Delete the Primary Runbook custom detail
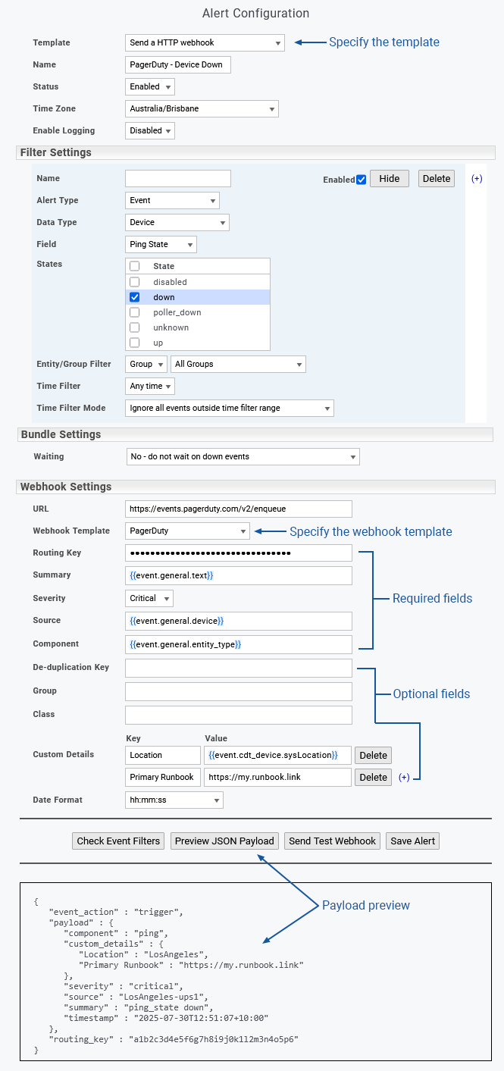504x1071 pixels. 373,778
